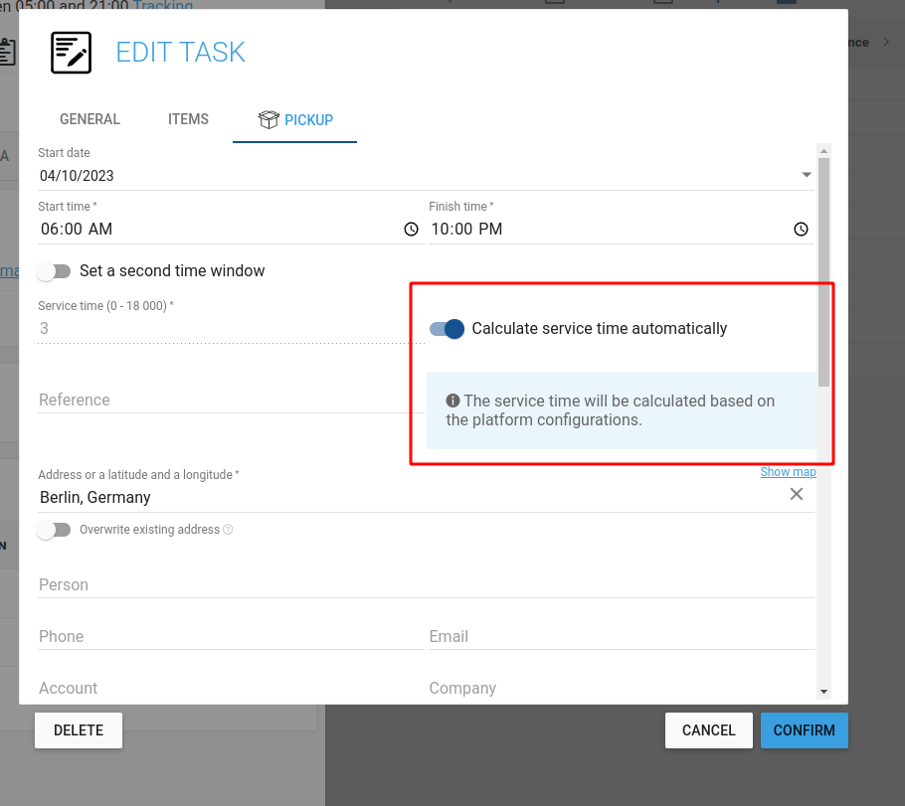Click the service time info icon

click(x=453, y=400)
